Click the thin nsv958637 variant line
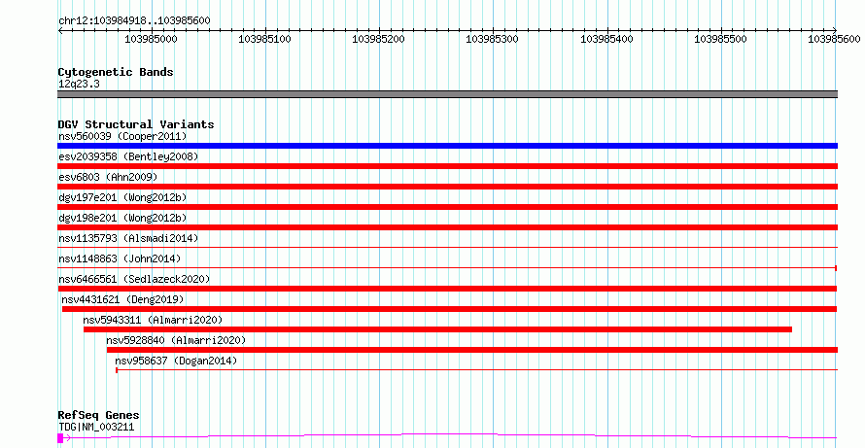The width and height of the screenshot is (865, 448). click(x=476, y=369)
